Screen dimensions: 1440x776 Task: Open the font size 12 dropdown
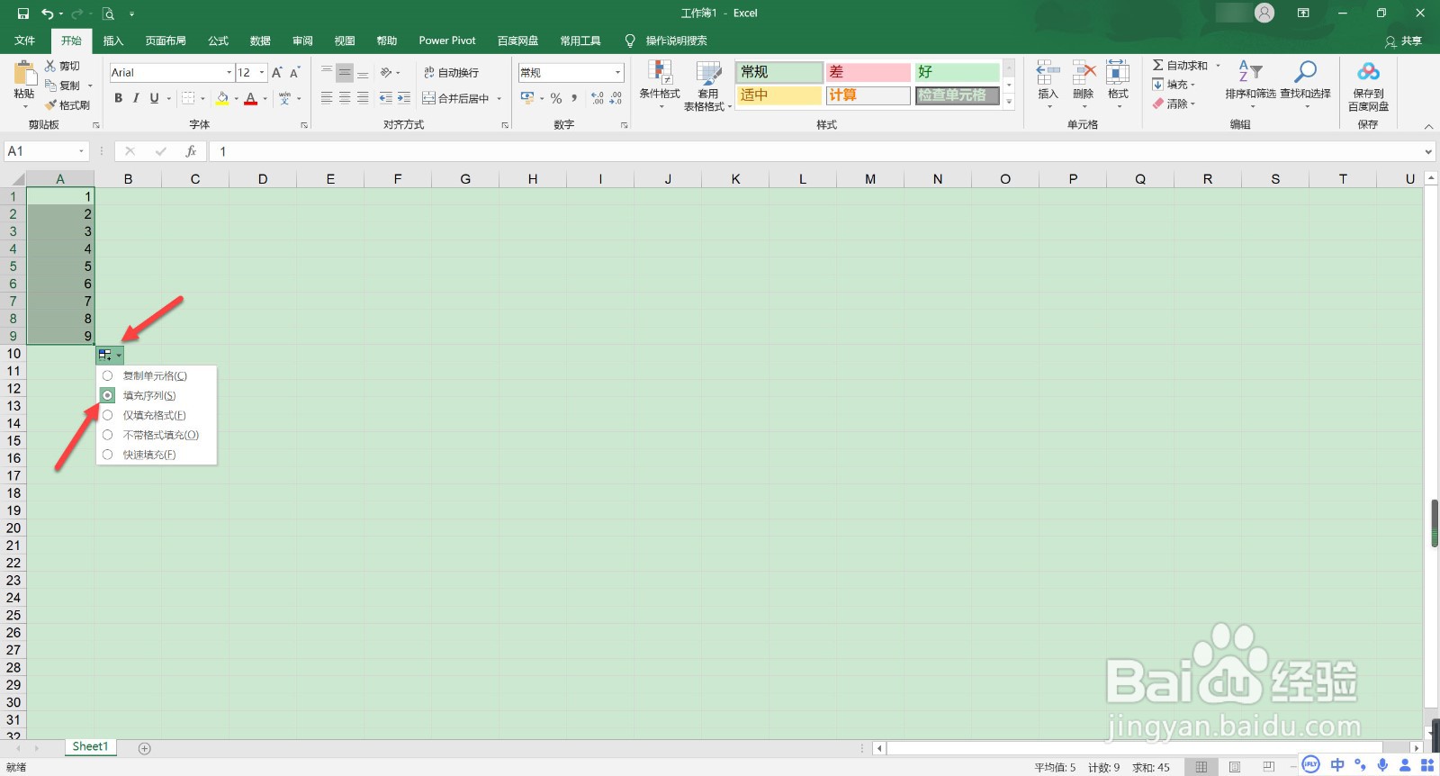(262, 72)
